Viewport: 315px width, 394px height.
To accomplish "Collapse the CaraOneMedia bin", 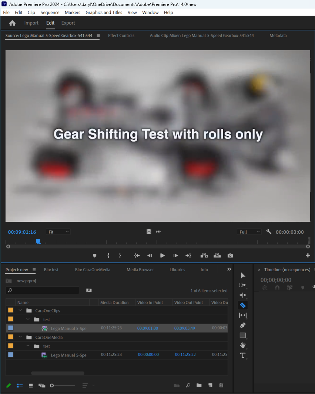I will (x=20, y=337).
